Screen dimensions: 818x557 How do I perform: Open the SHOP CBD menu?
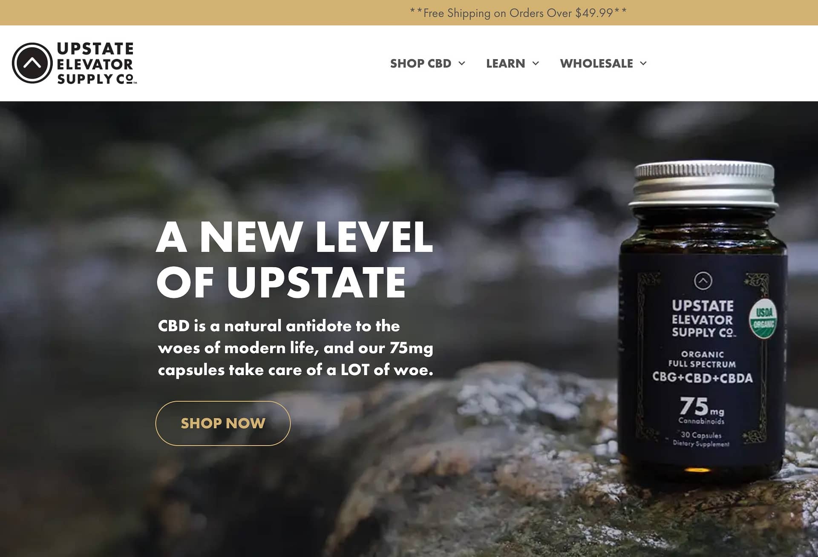tap(421, 63)
